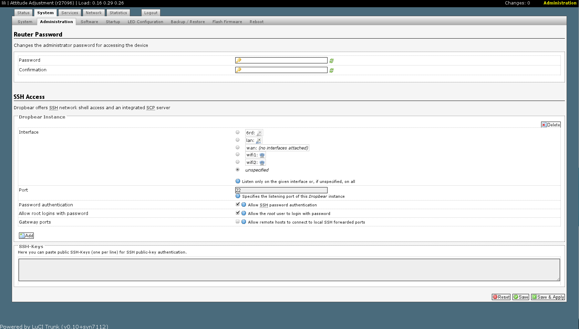Image resolution: width=579 pixels, height=329 pixels.
Task: Add a new Dropbear instance
Action: pyautogui.click(x=27, y=236)
